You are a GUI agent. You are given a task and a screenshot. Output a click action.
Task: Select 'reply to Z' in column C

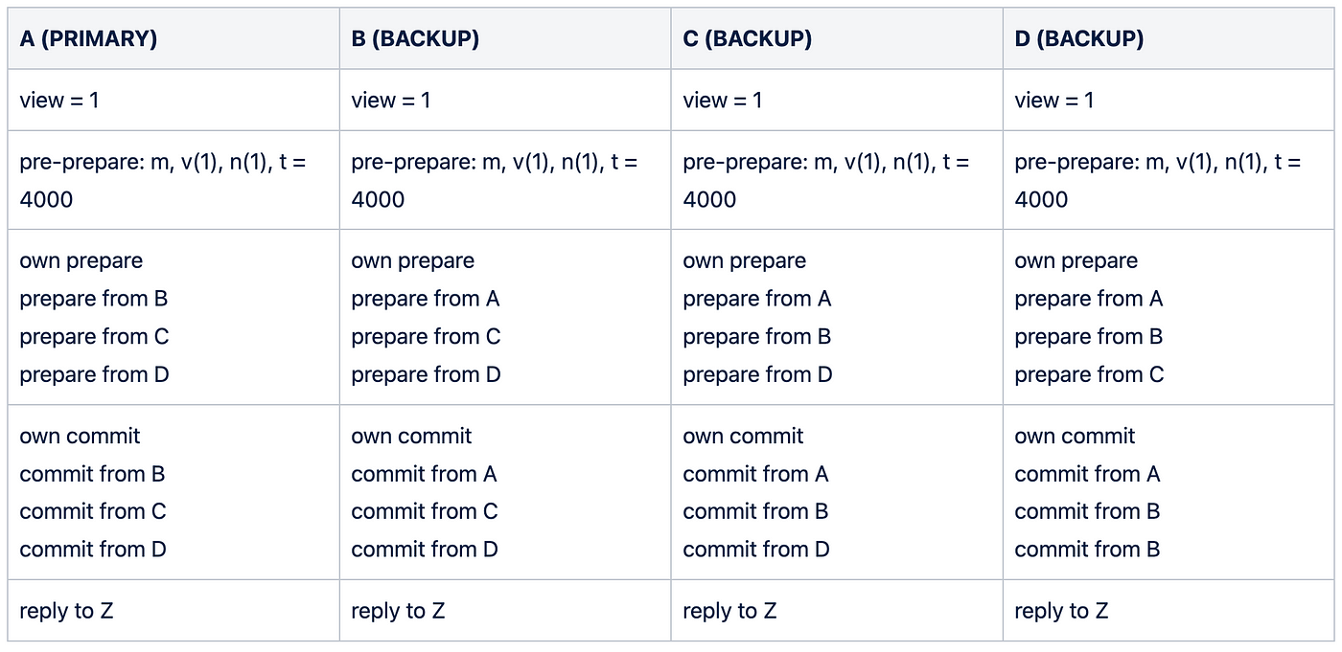point(729,611)
